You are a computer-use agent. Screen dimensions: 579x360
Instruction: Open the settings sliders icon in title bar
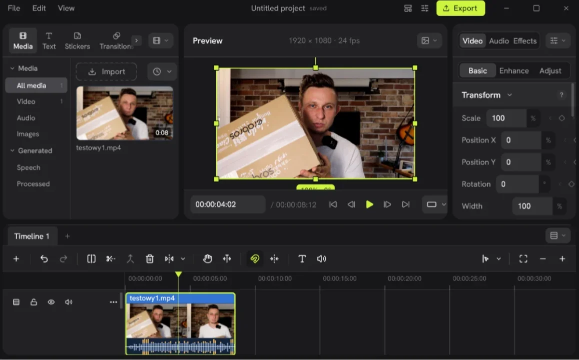click(x=425, y=8)
